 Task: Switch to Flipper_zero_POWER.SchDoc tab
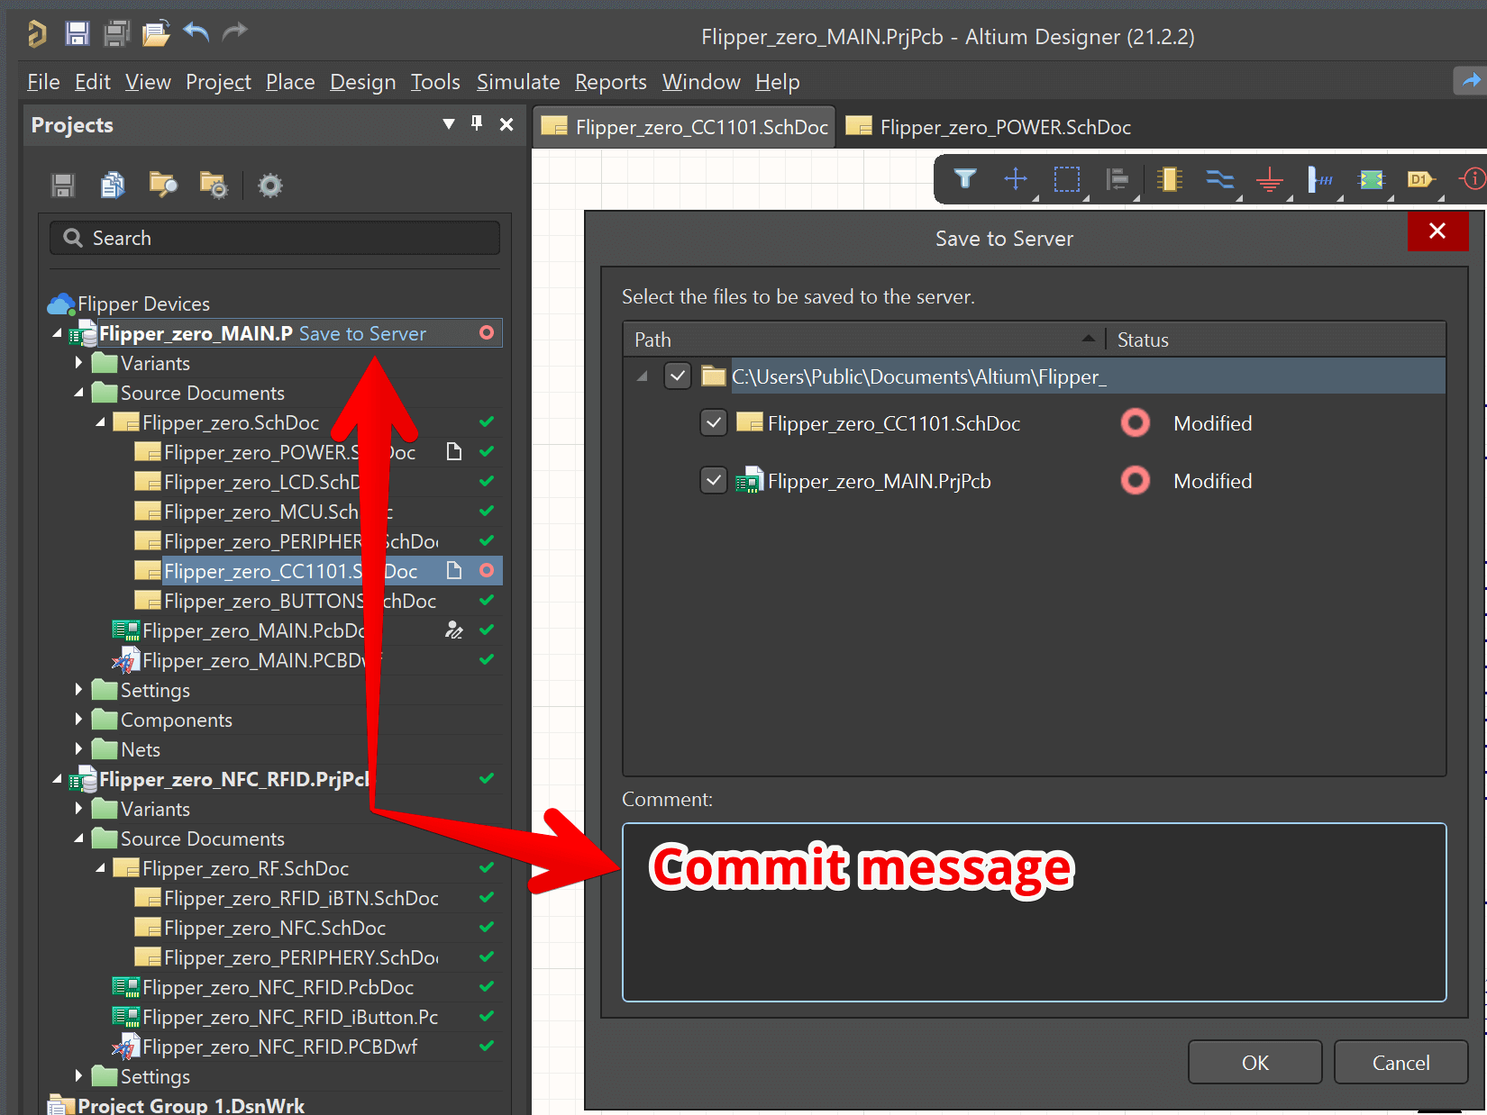[989, 127]
